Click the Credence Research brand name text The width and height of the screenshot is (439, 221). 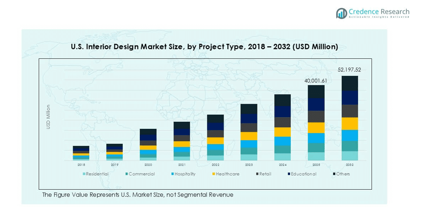[x=379, y=12]
